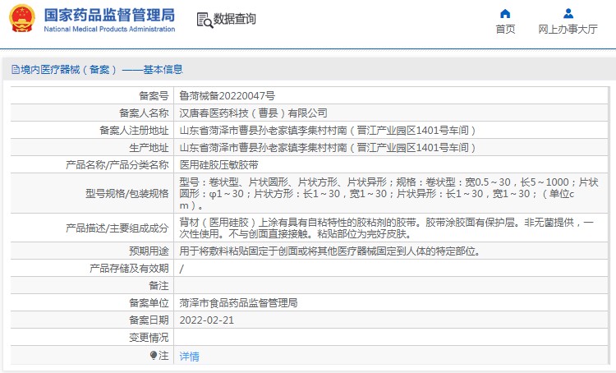The height and width of the screenshot is (373, 616).
Task: Click the document icon before 境内医疗器械
Action: click(16, 70)
